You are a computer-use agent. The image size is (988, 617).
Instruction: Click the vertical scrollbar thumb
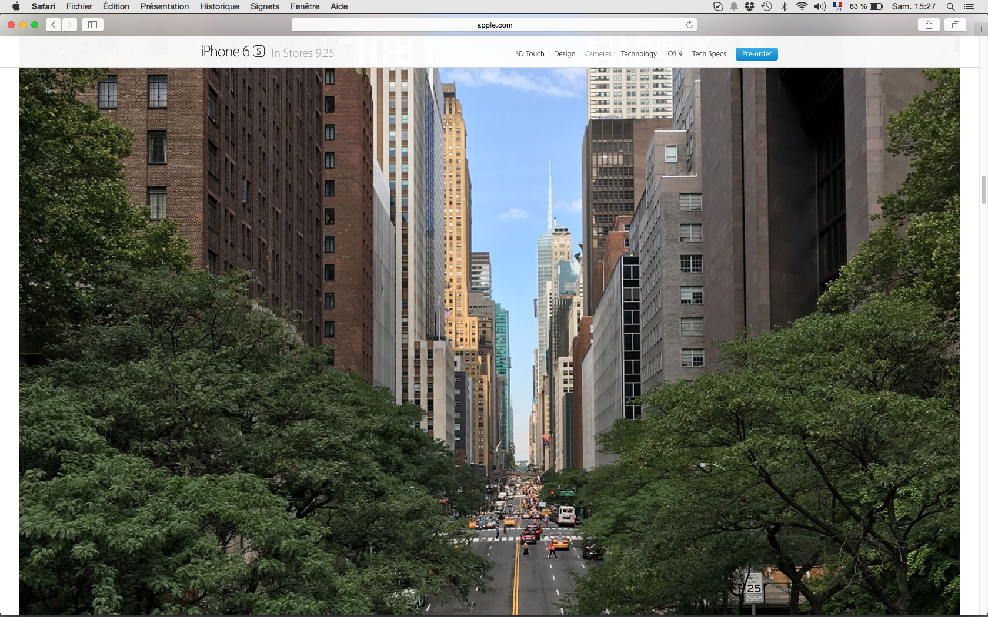pos(983,189)
